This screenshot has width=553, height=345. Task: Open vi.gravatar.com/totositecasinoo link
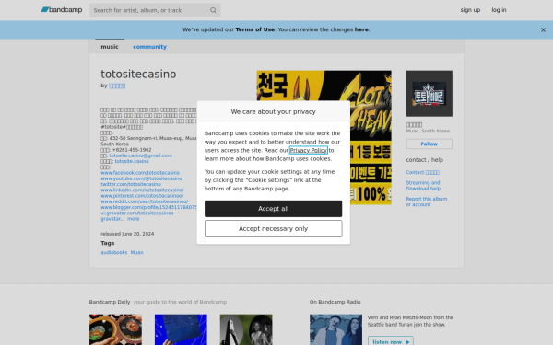pyautogui.click(x=137, y=213)
